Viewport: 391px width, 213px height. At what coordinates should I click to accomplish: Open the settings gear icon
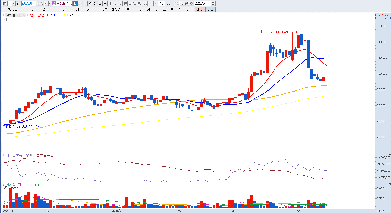pyautogui.click(x=191, y=3)
